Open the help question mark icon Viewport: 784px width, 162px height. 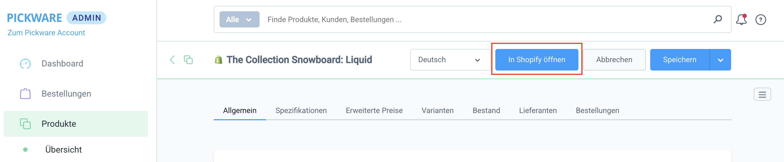pos(760,20)
